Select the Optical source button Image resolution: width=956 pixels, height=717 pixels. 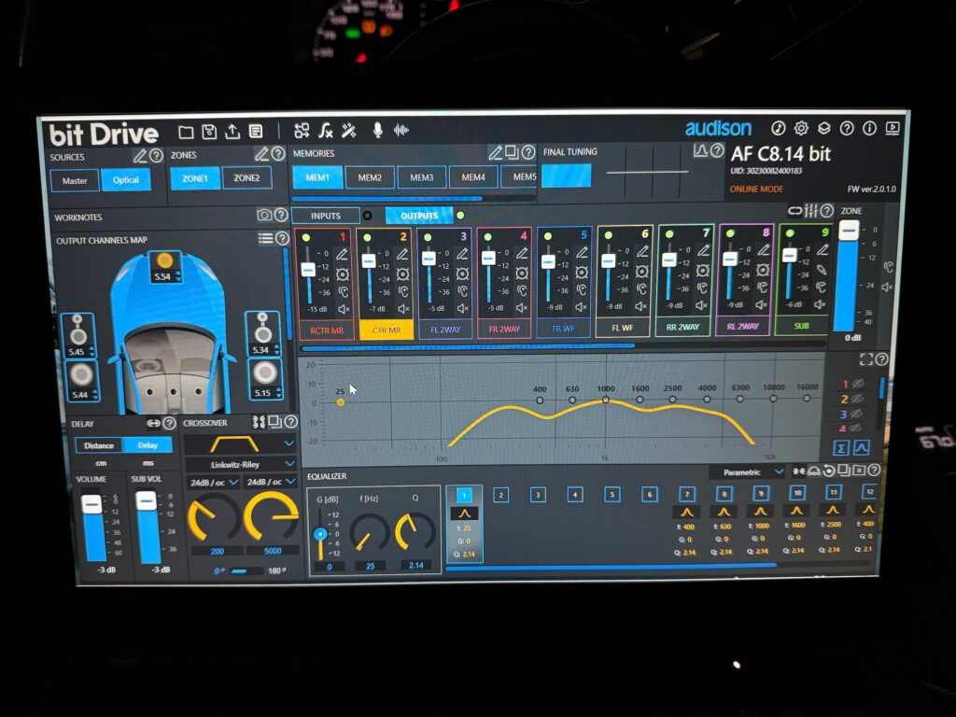click(x=126, y=180)
